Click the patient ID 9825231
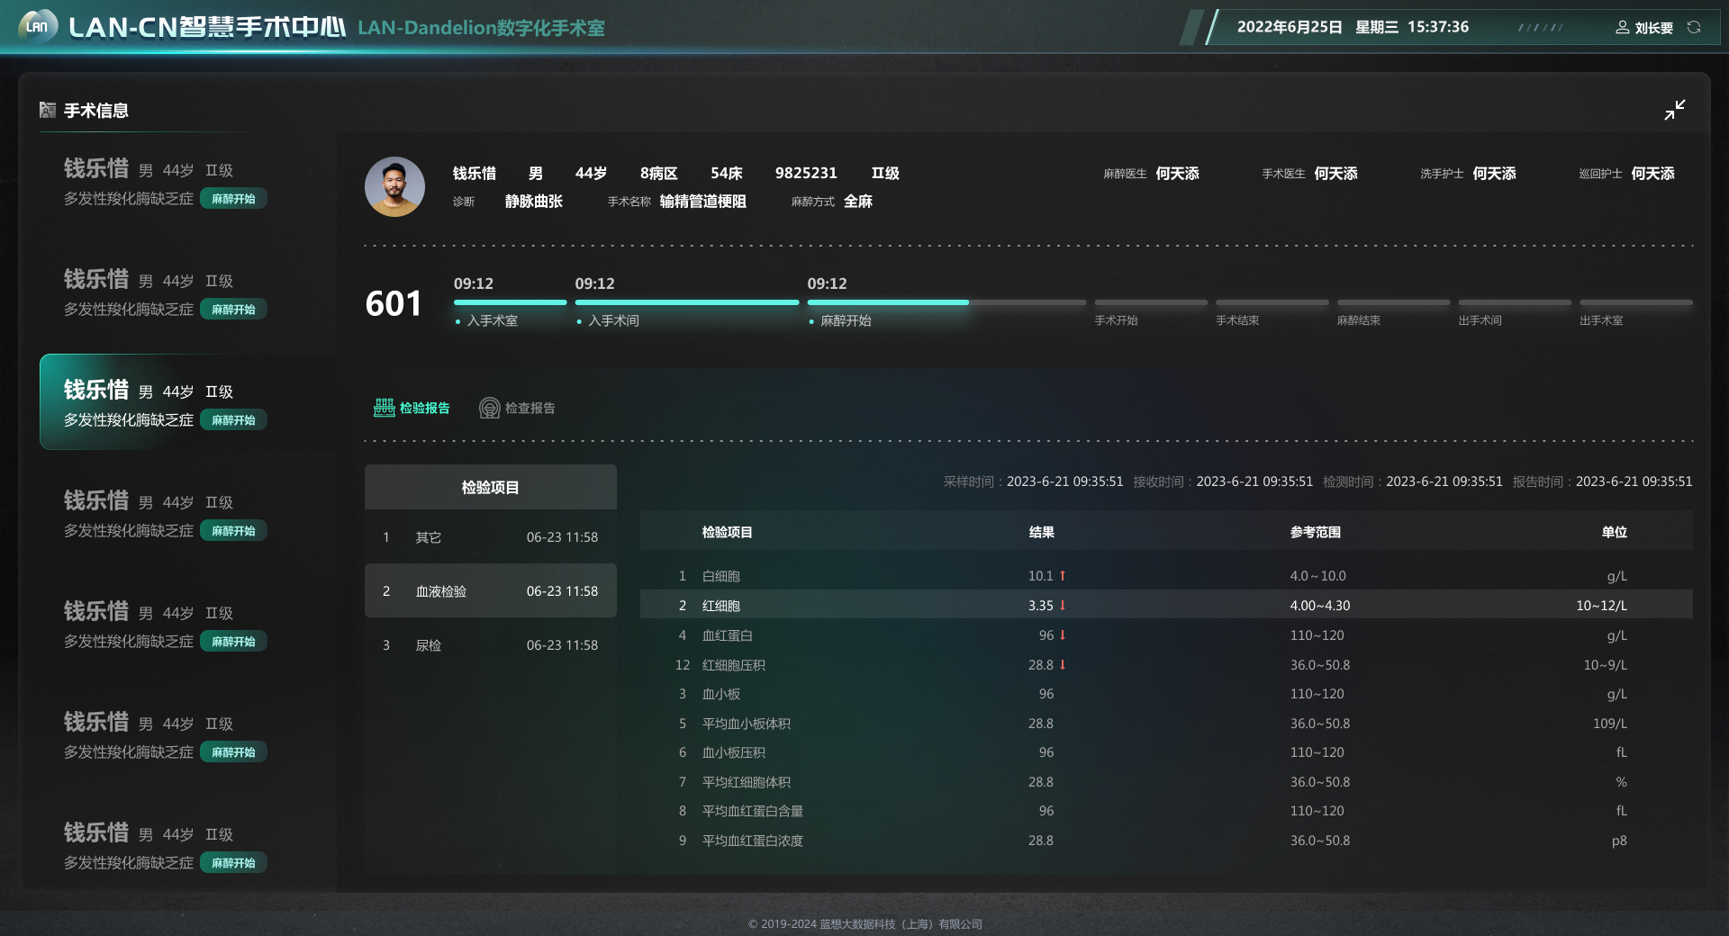Image resolution: width=1729 pixels, height=936 pixels. [x=806, y=173]
